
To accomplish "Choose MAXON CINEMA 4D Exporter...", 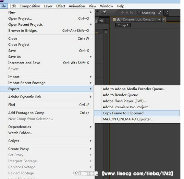I will coord(137,119).
